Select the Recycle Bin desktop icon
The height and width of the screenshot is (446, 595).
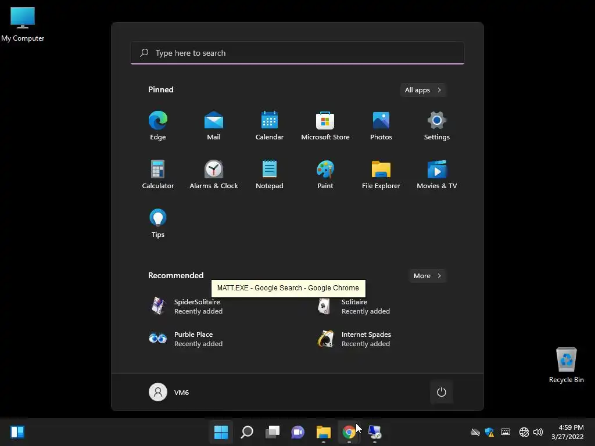pos(566,365)
